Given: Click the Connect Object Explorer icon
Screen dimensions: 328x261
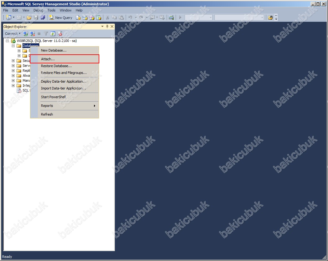Looking at the screenshot, I should point(25,34).
